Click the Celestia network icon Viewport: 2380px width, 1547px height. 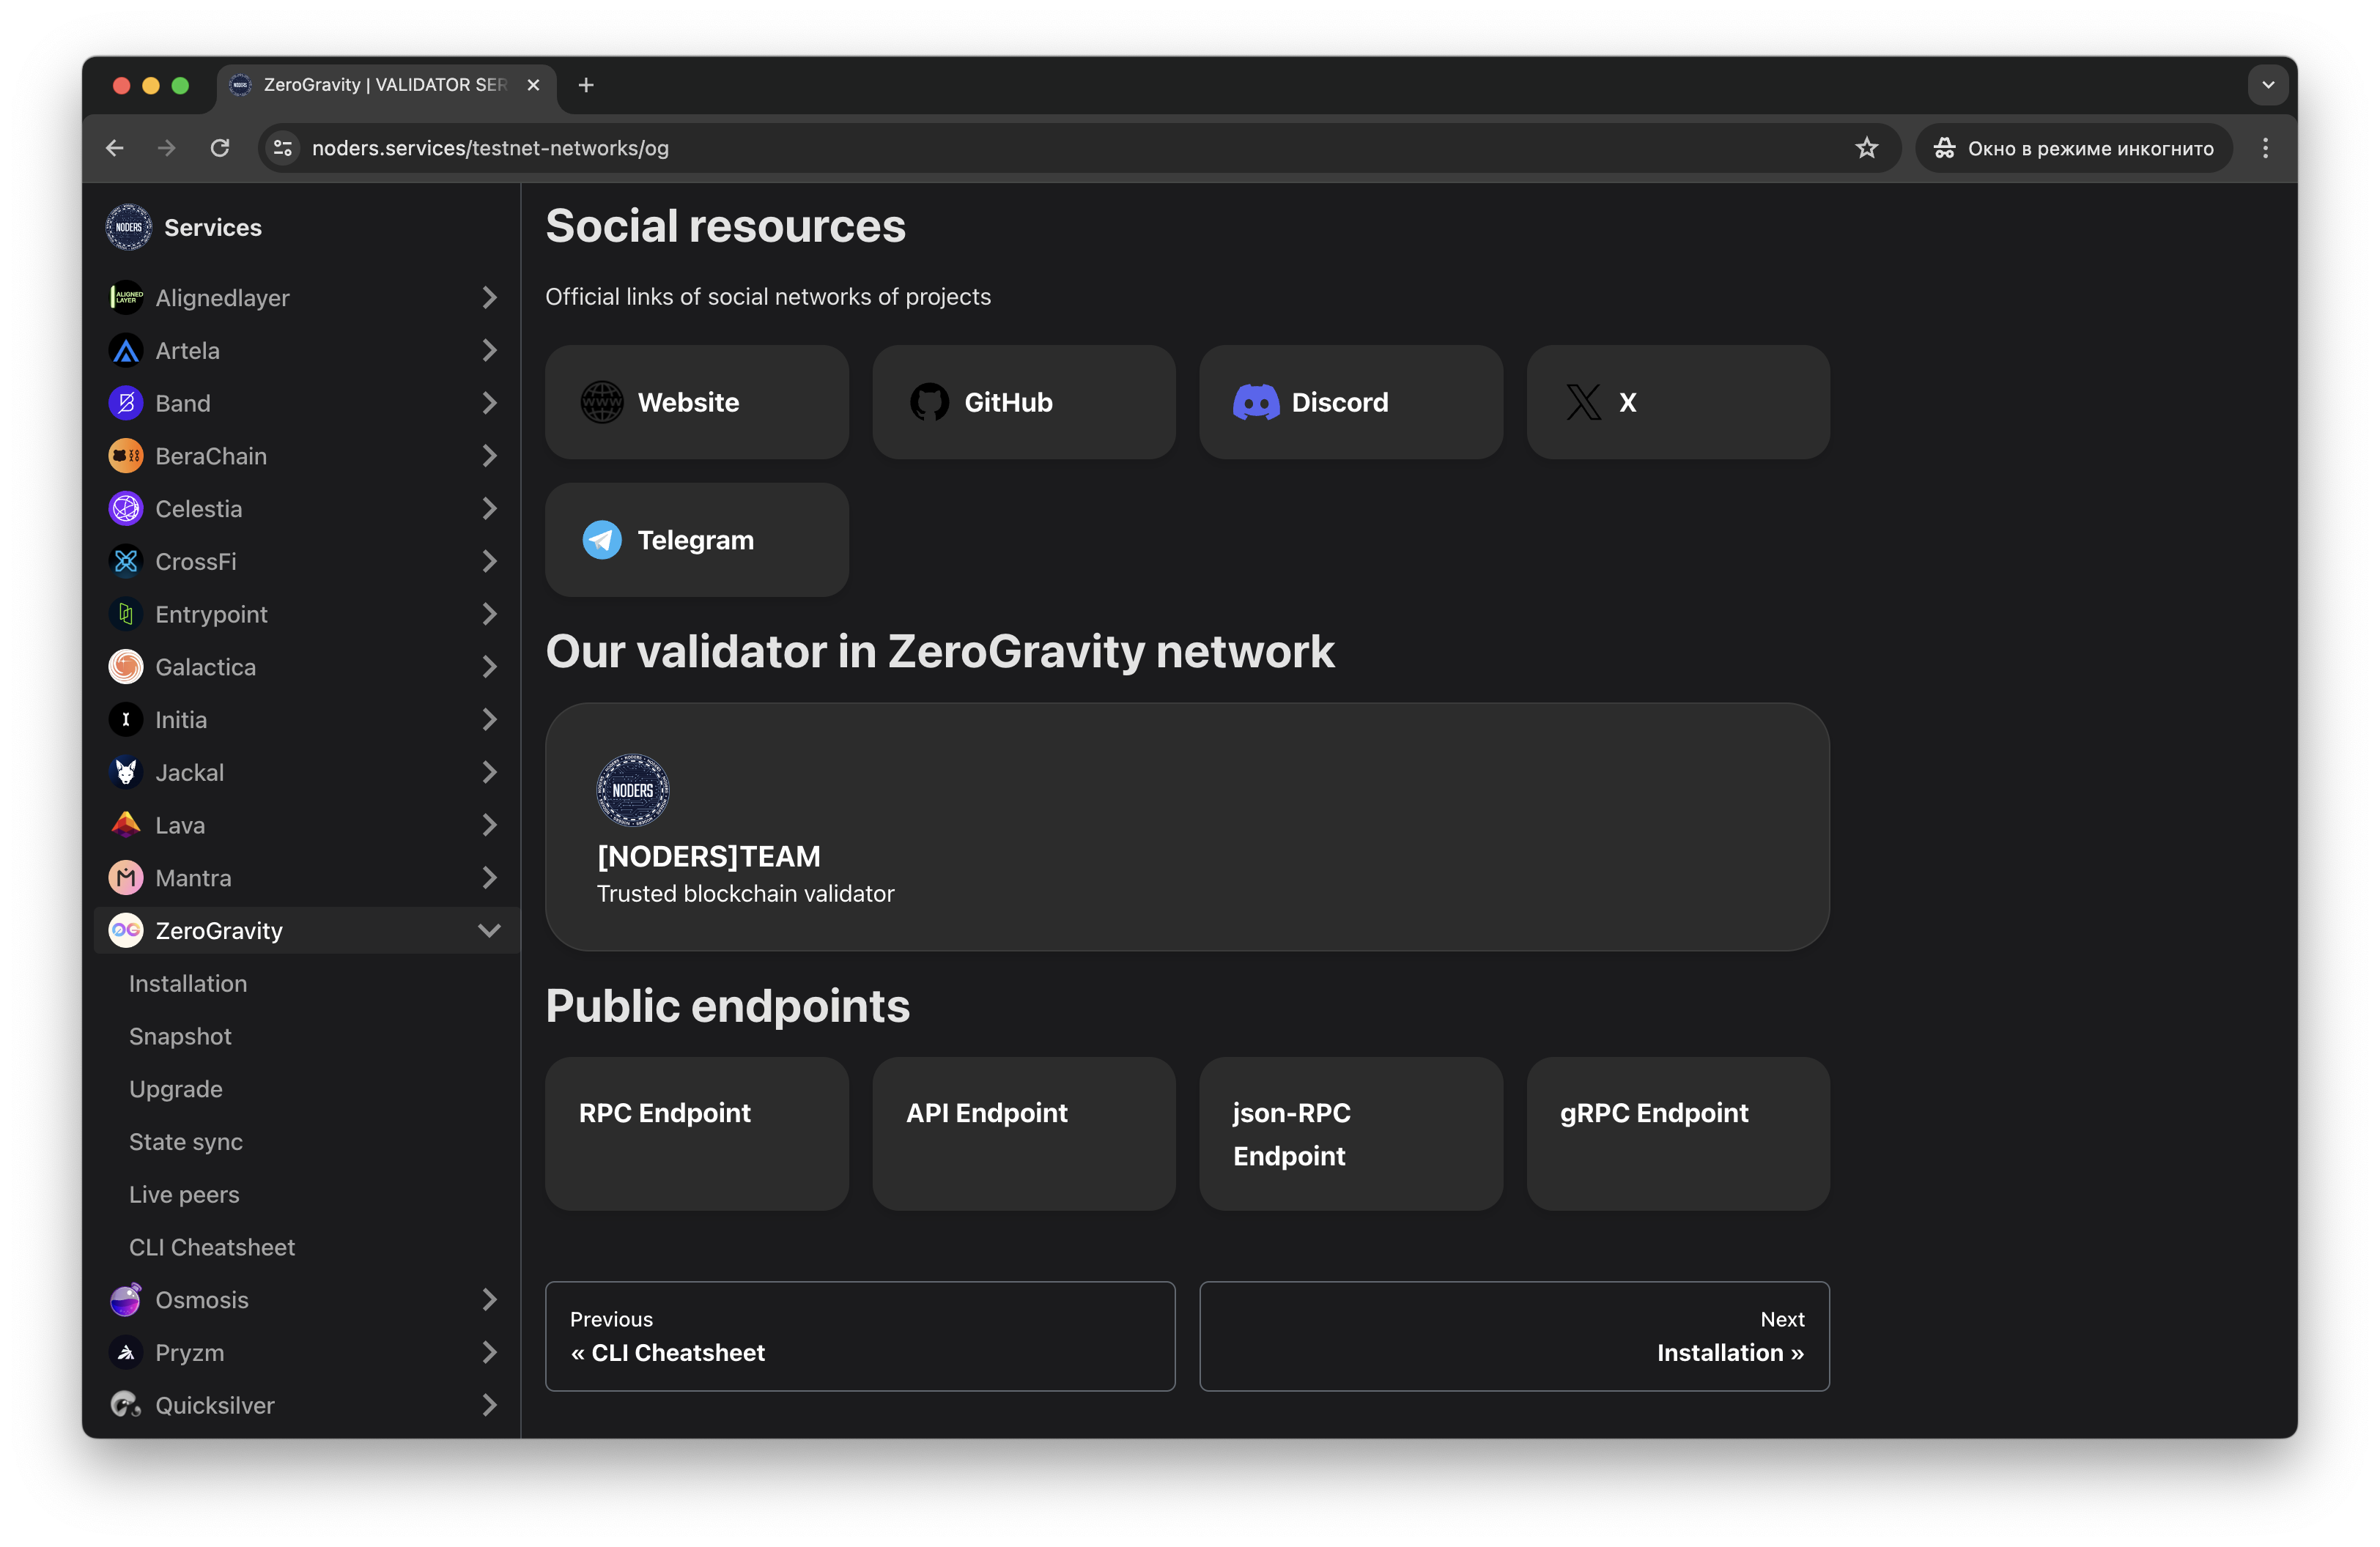click(126, 508)
